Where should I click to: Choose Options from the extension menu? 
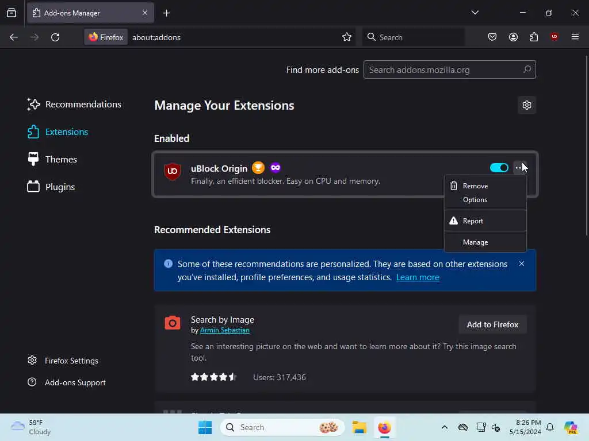(x=485, y=200)
